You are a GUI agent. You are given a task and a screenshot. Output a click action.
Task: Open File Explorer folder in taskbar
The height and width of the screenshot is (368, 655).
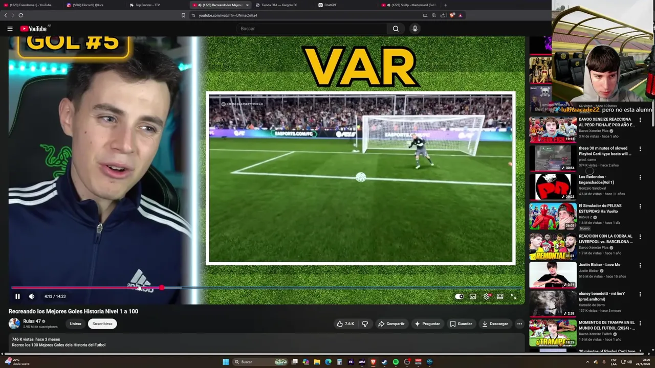tap(317, 362)
